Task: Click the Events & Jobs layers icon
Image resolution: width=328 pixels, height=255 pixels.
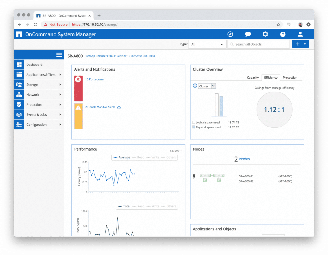Action: (19, 115)
